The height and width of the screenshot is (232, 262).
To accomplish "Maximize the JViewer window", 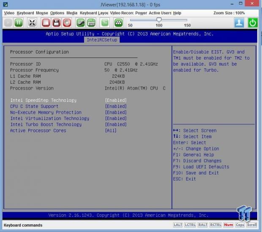I will [x=240, y=3].
